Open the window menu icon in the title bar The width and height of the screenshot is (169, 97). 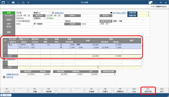tap(3, 2)
